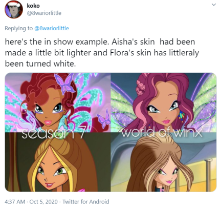
Task: Open the @8wariorlittle handle below the name
Action: coord(44,13)
